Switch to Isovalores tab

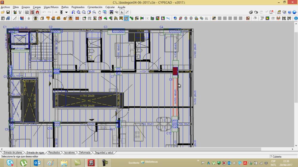coord(69,152)
